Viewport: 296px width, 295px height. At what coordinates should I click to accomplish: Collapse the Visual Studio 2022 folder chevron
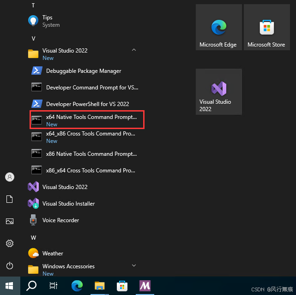click(x=134, y=50)
